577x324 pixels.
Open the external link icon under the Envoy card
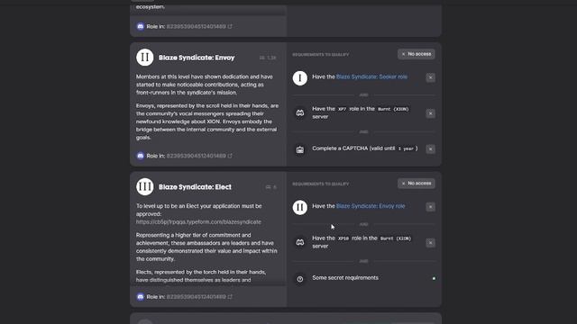230,156
